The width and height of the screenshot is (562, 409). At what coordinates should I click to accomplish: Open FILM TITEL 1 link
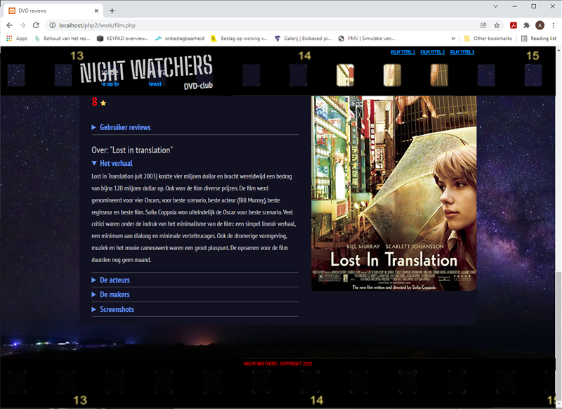tap(403, 52)
